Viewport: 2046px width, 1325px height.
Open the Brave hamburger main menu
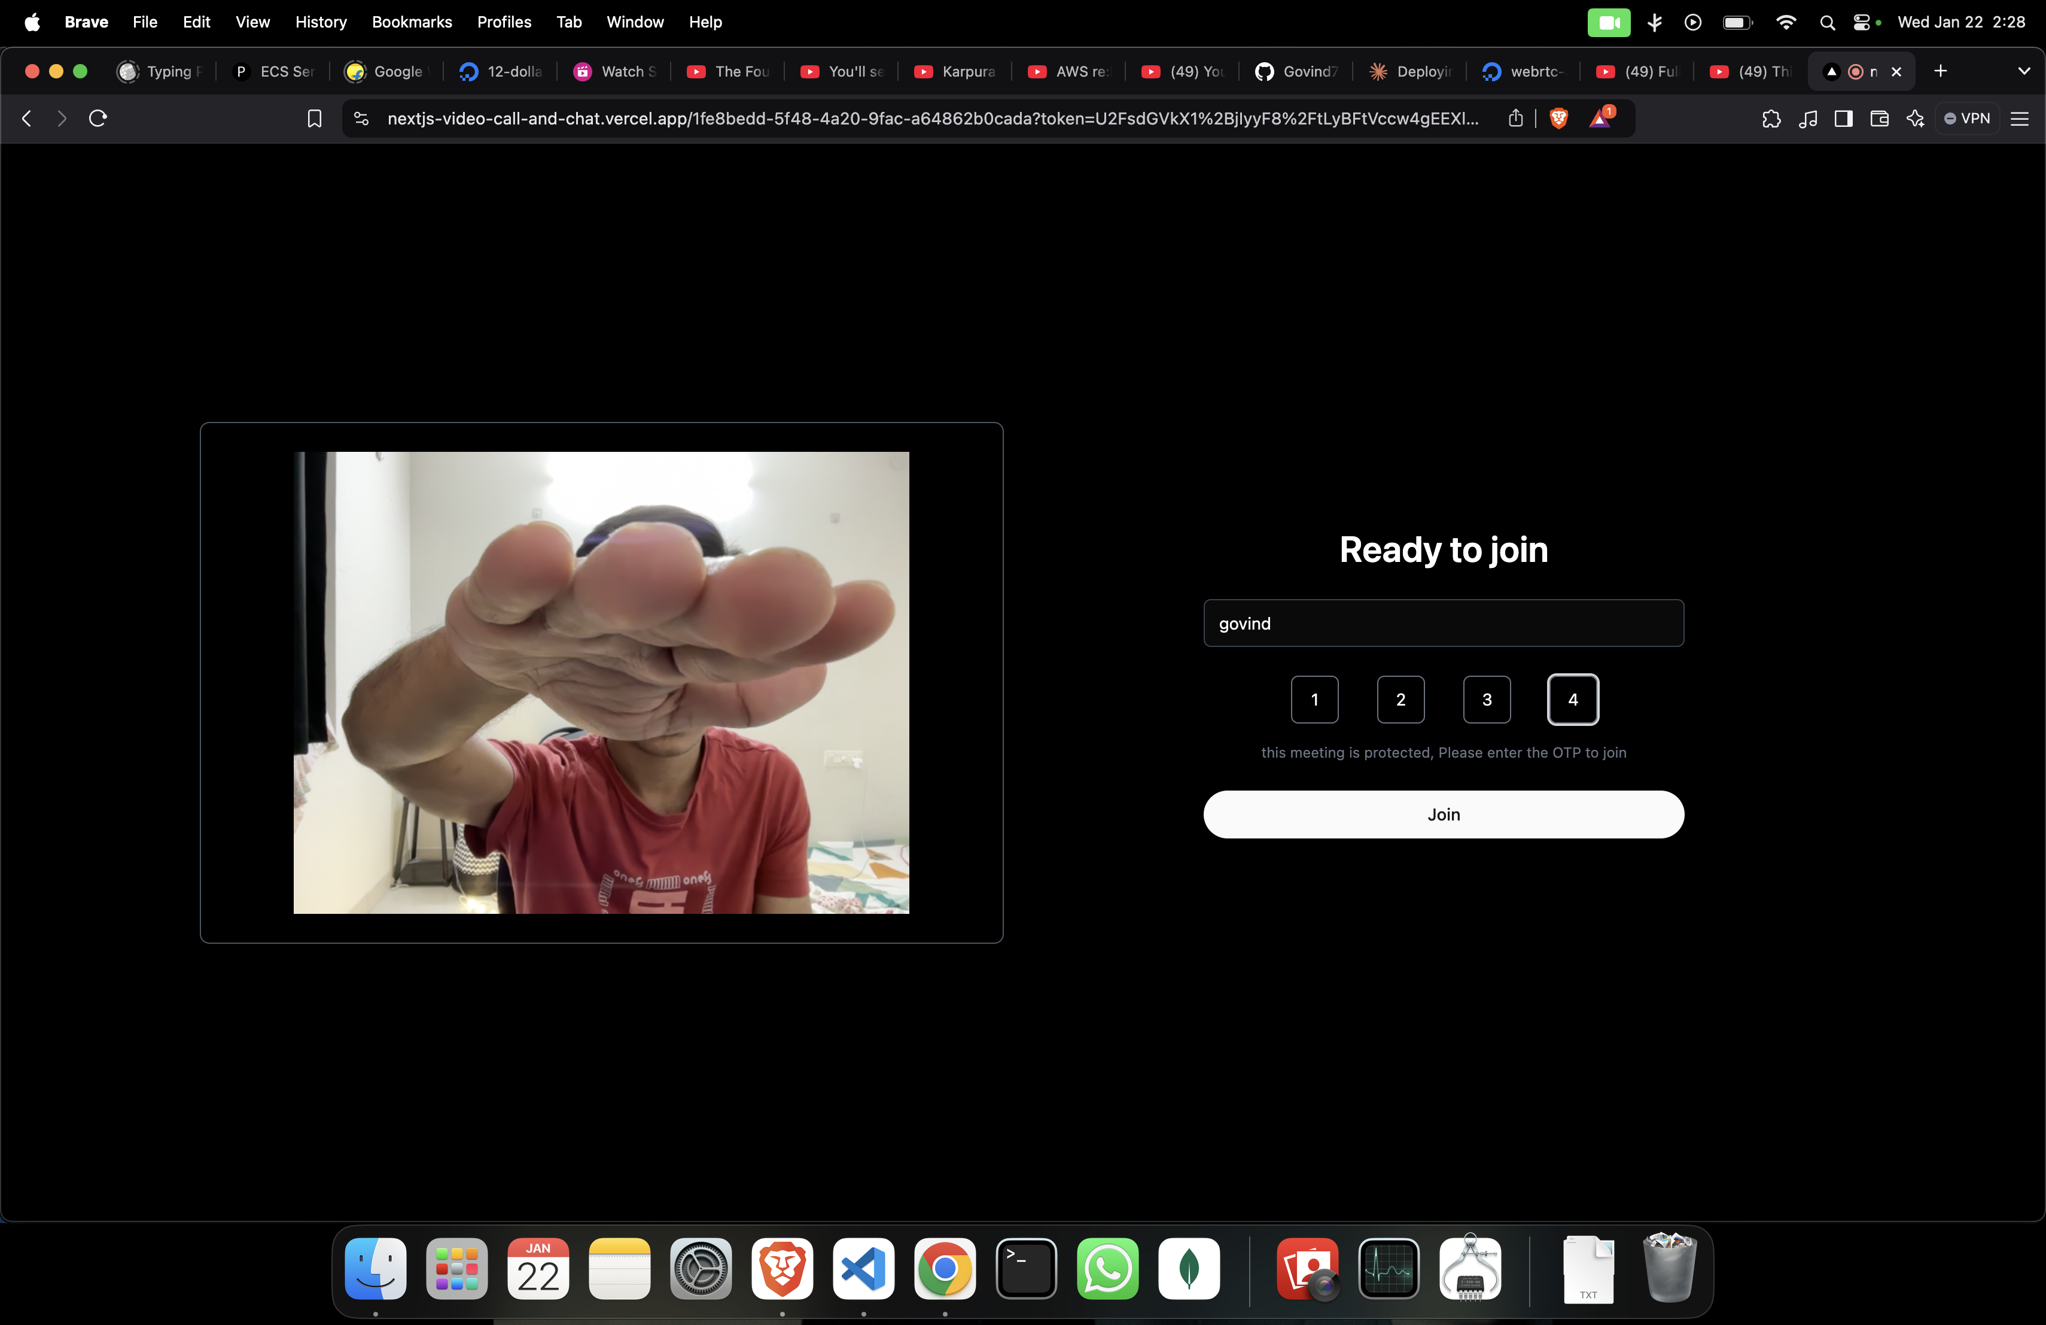point(2020,118)
